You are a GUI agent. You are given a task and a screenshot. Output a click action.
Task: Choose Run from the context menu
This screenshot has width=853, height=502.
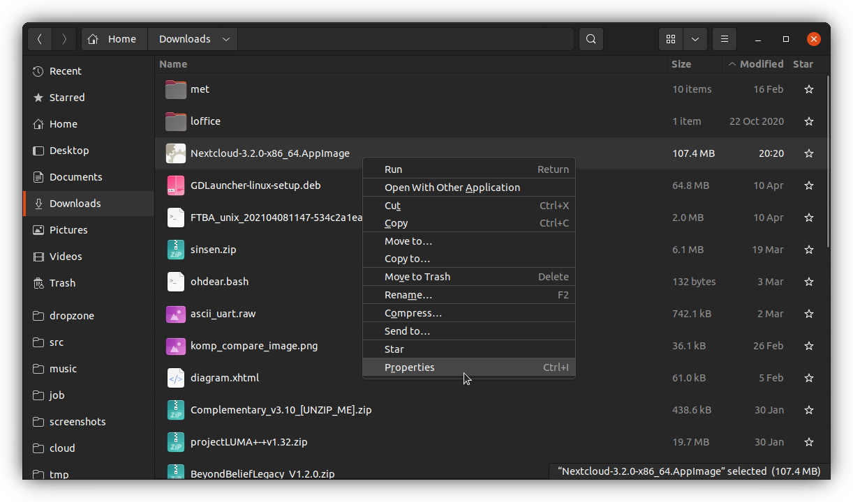(469, 169)
